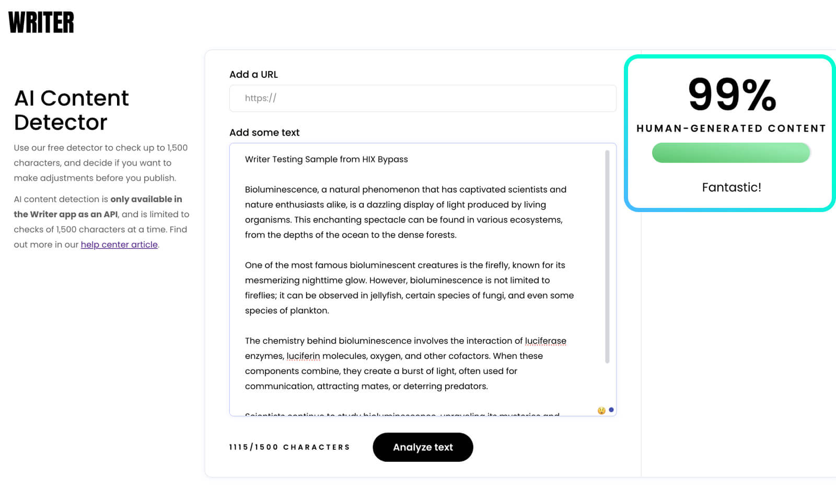Click the blue dot icon next to the emoji
The image size is (836, 491).
[610, 411]
